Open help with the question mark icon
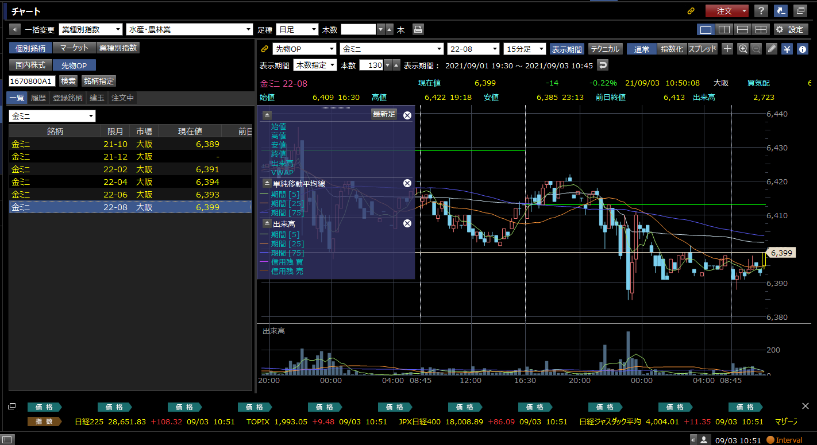817x445 pixels. click(761, 11)
